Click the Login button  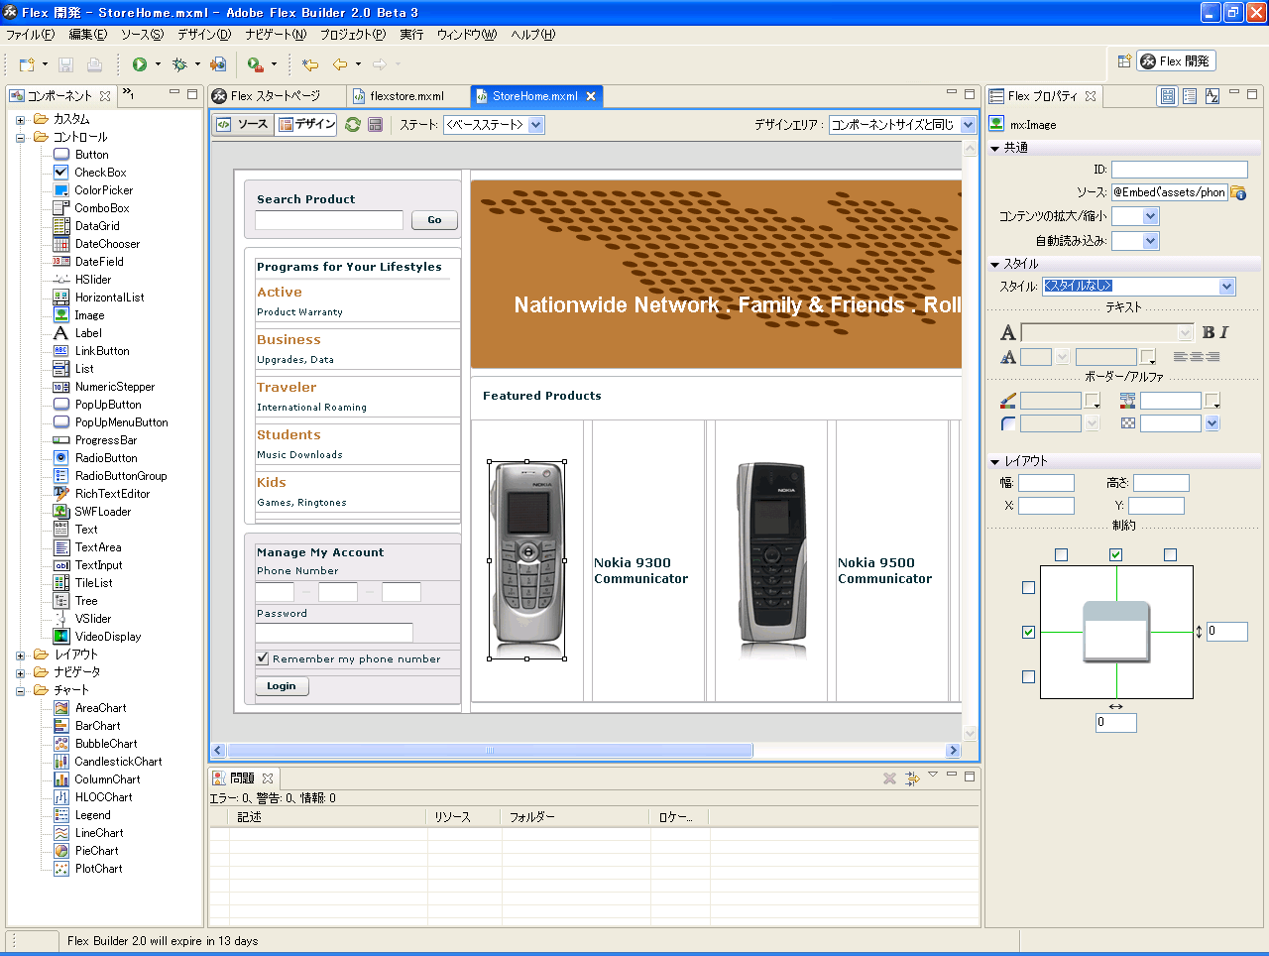click(282, 686)
